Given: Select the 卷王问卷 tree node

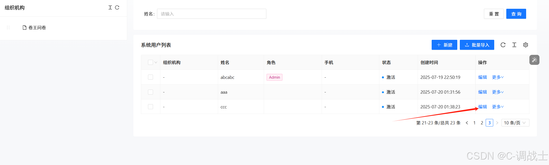Looking at the screenshot, I should [37, 28].
